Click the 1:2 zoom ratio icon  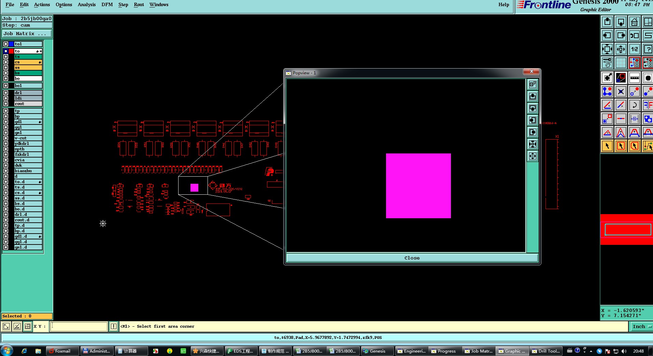pyautogui.click(x=634, y=49)
